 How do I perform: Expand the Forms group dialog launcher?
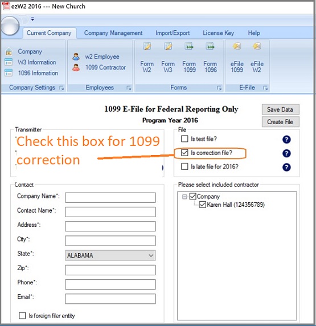[x=219, y=88]
